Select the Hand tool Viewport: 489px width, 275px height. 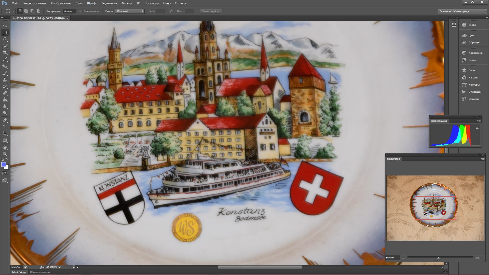coord(5,147)
